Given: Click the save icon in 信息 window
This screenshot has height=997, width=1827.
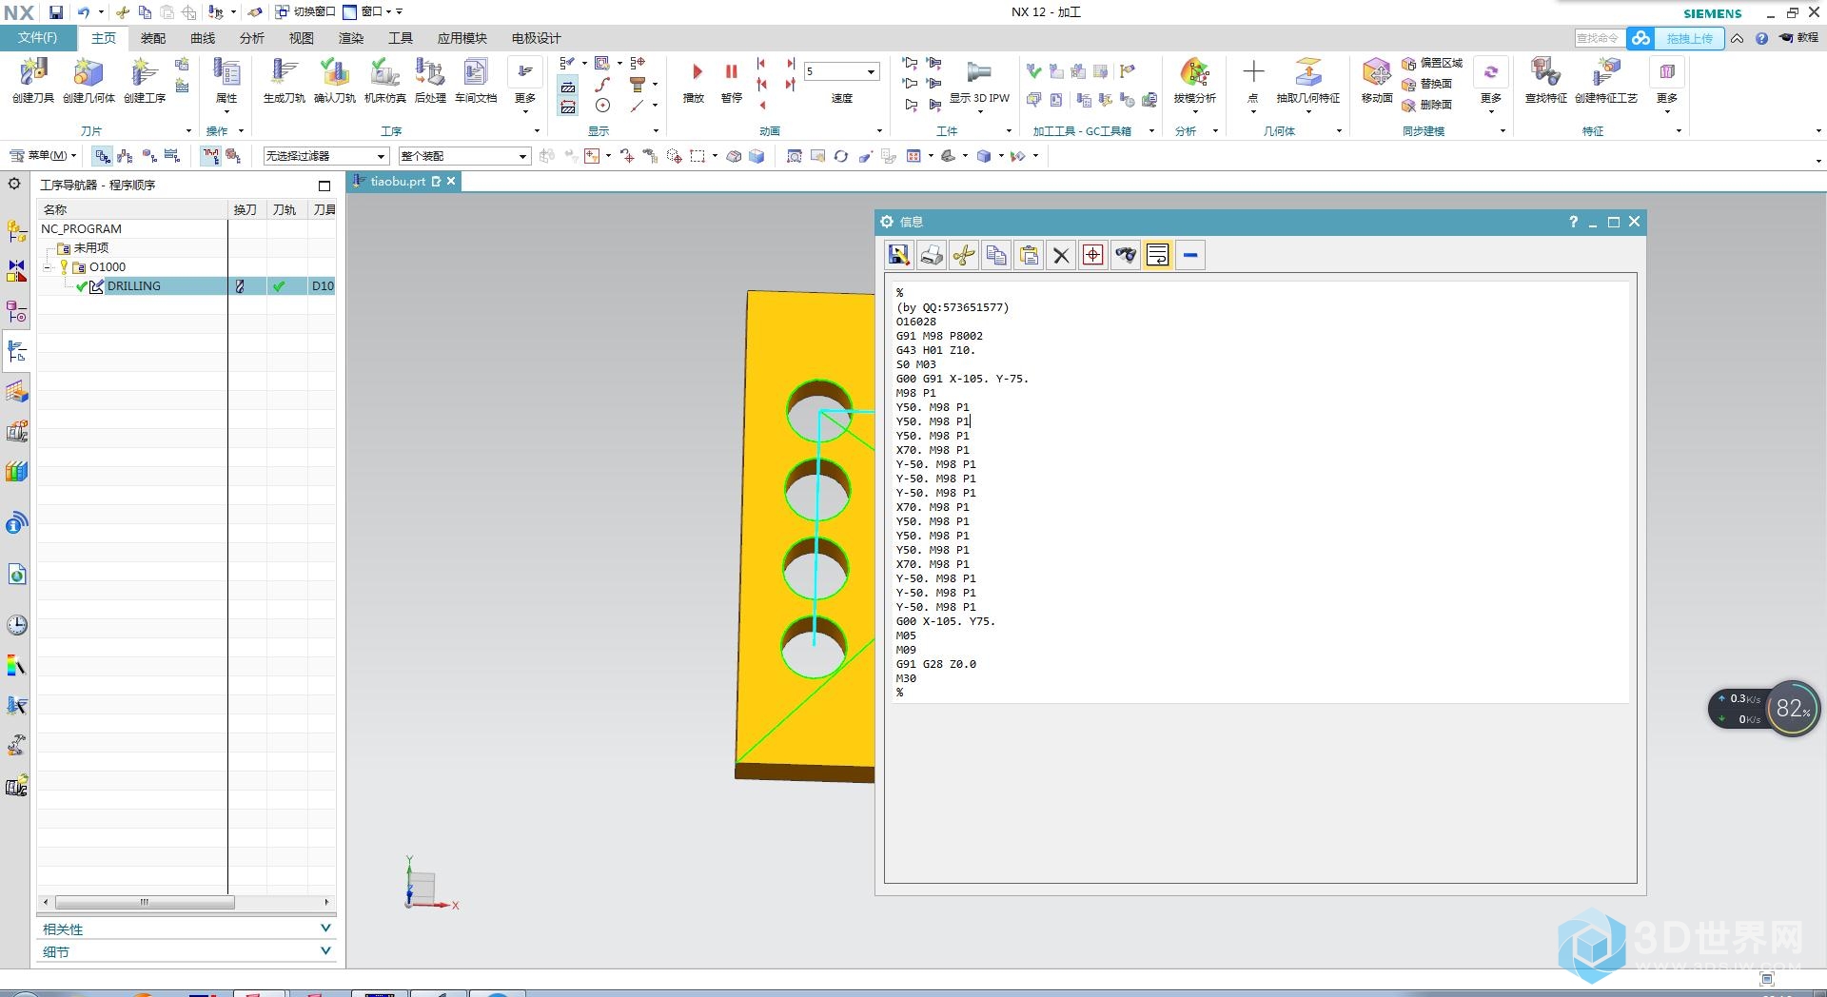Looking at the screenshot, I should (899, 255).
